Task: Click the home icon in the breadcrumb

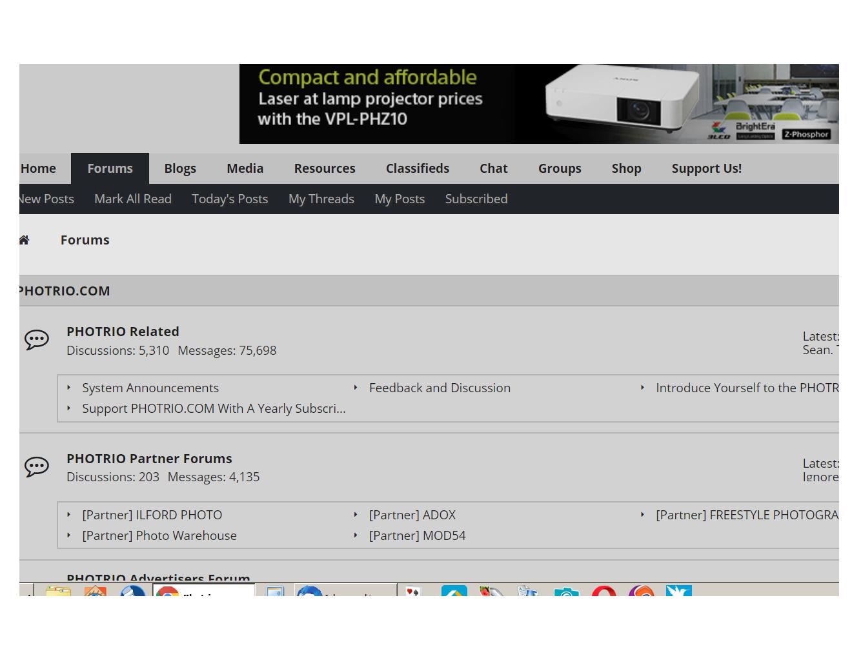Action: [24, 240]
